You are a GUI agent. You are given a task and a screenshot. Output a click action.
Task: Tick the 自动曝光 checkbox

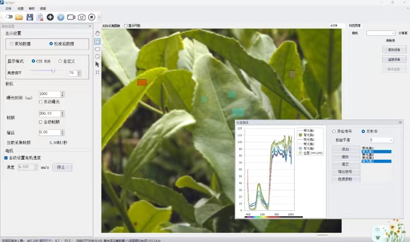coord(41,102)
